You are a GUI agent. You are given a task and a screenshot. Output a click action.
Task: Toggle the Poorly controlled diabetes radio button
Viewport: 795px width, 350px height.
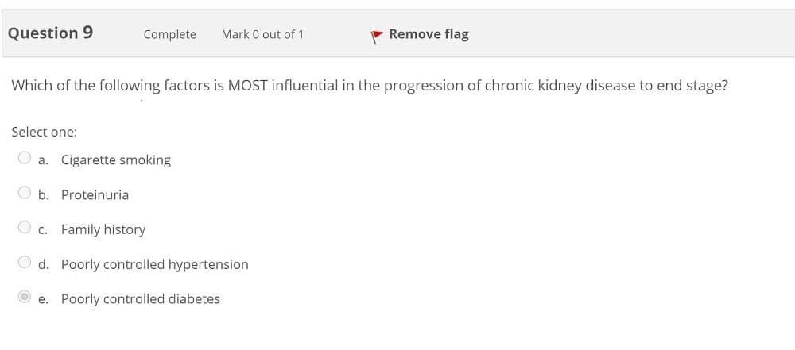pos(25,298)
